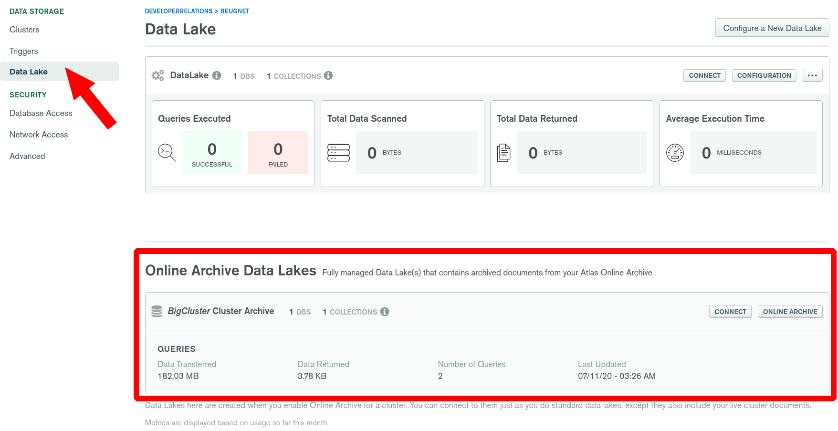This screenshot has height=431, width=838.
Task: Click the Data Transferred 182.03 MB value
Action: click(x=178, y=376)
